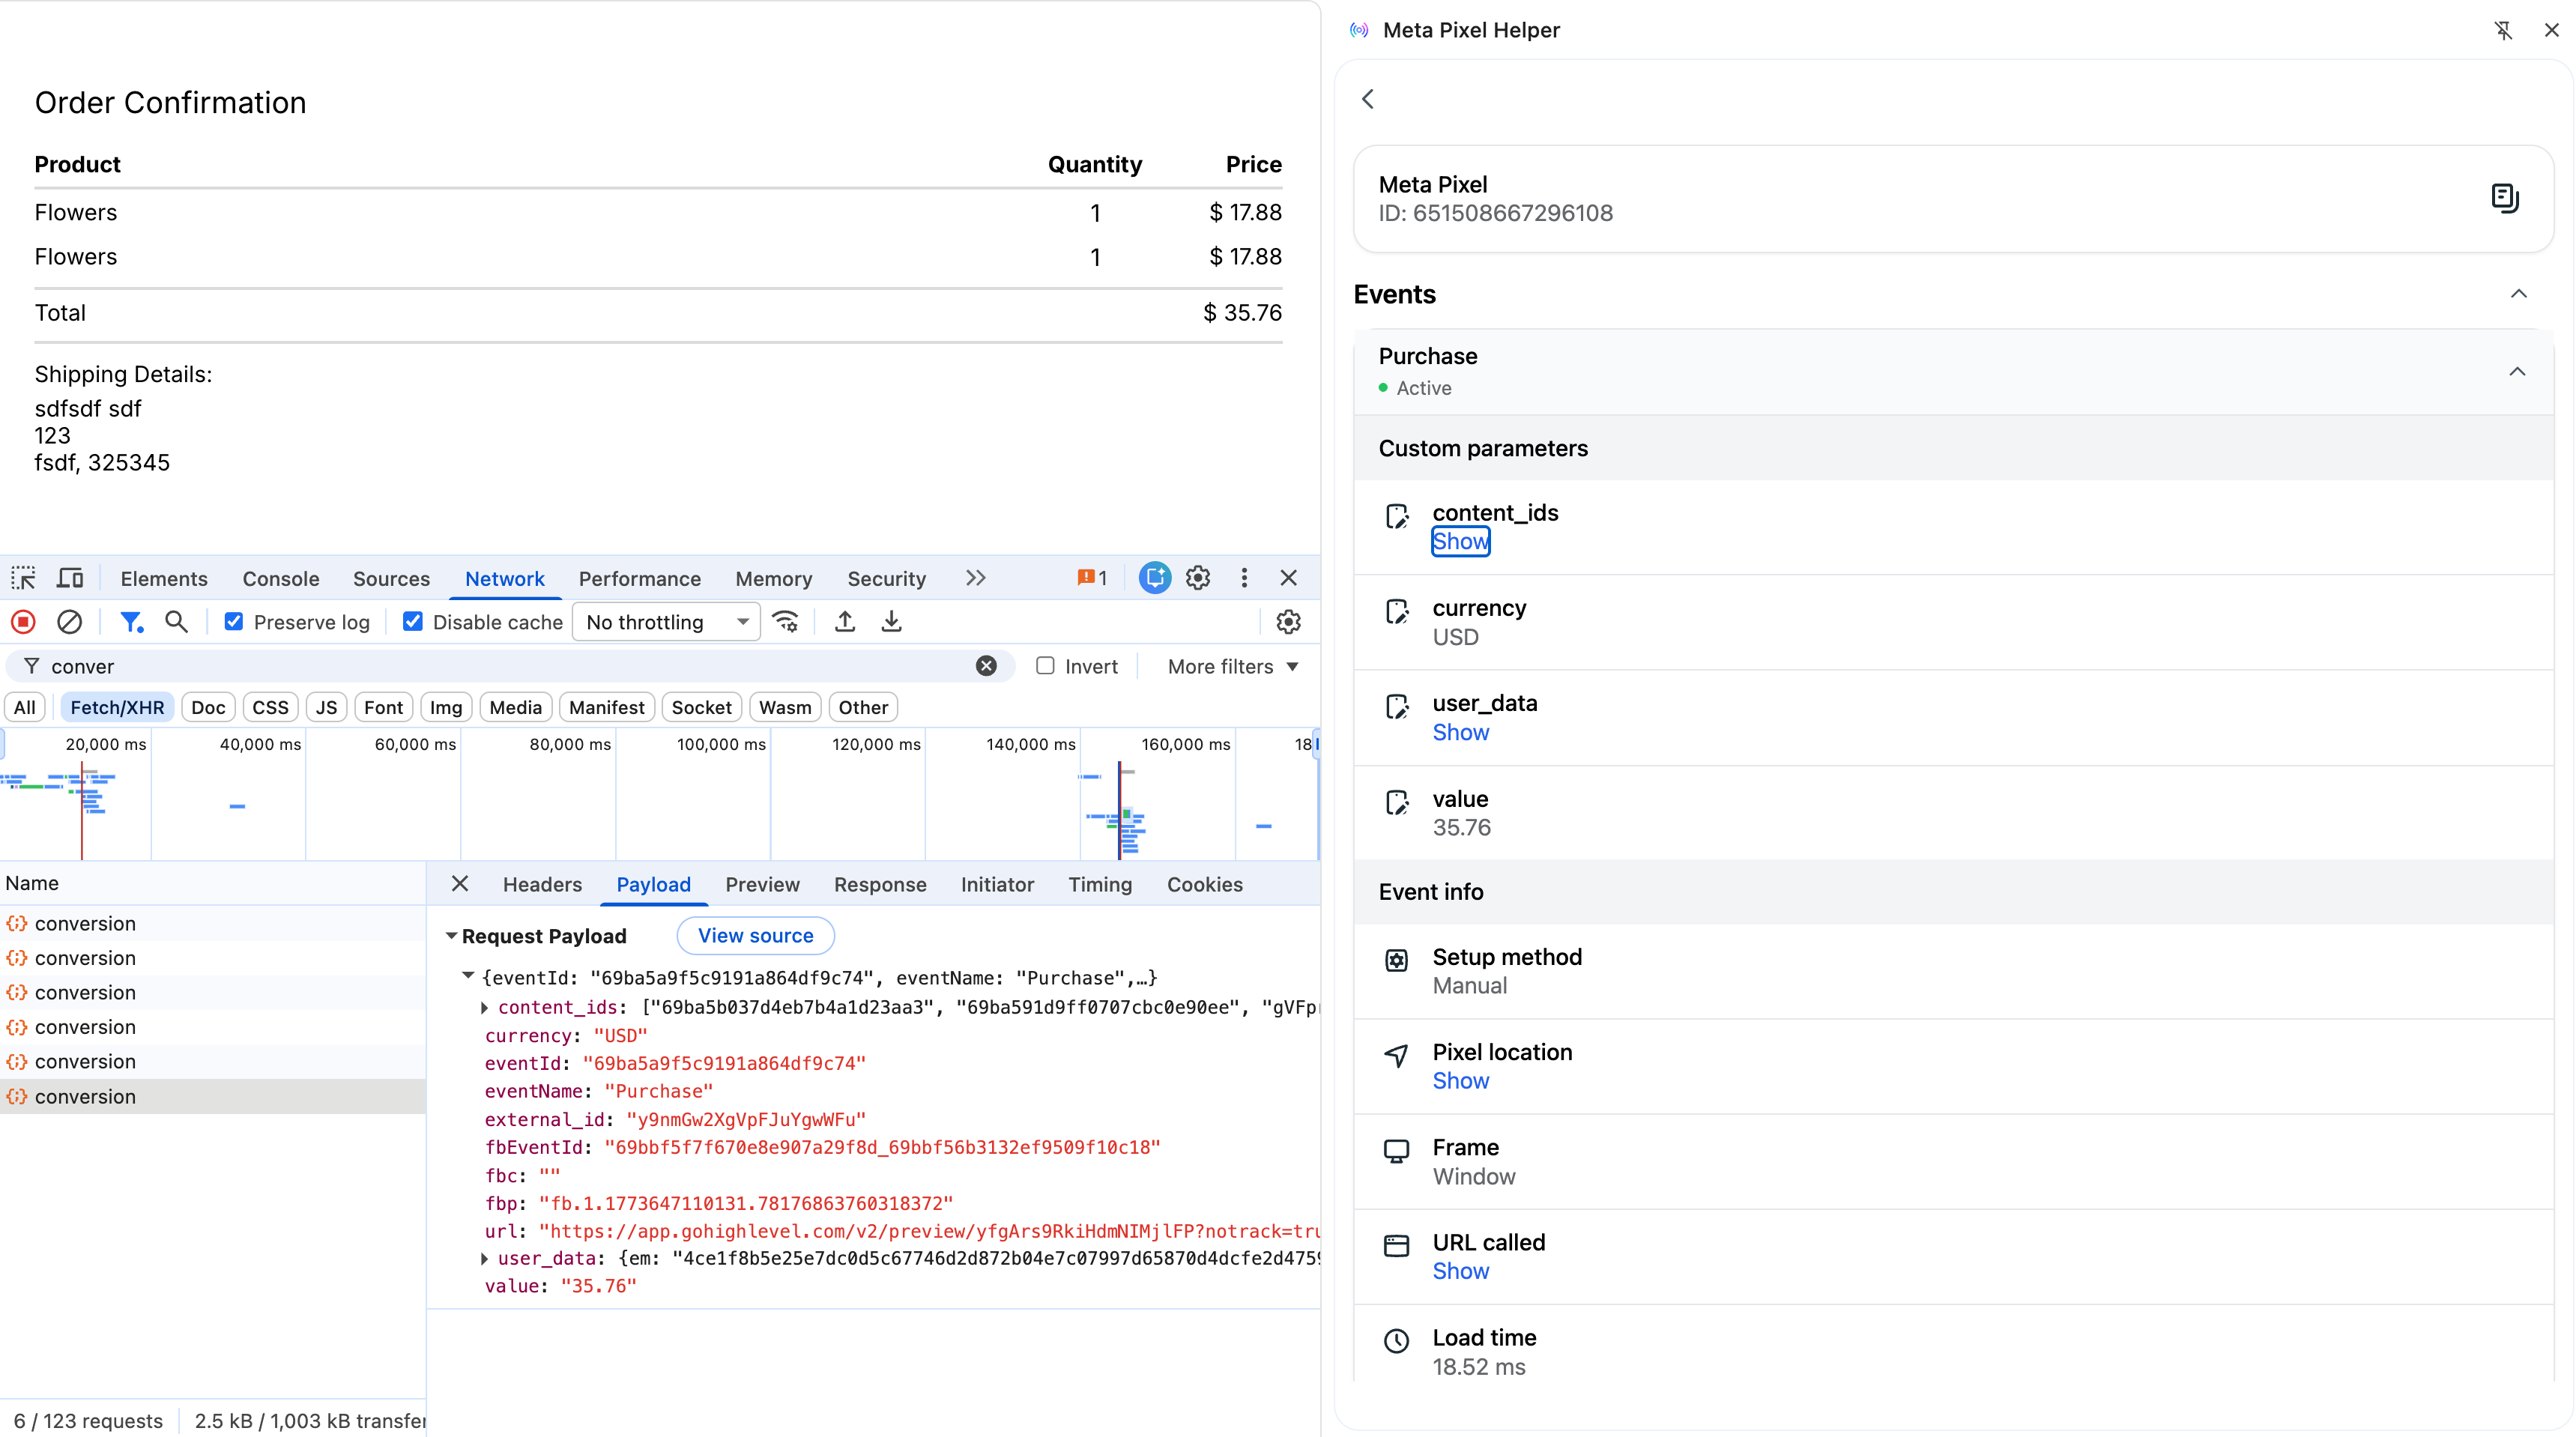Open the Headers tab
The width and height of the screenshot is (2576, 1437).
542,885
